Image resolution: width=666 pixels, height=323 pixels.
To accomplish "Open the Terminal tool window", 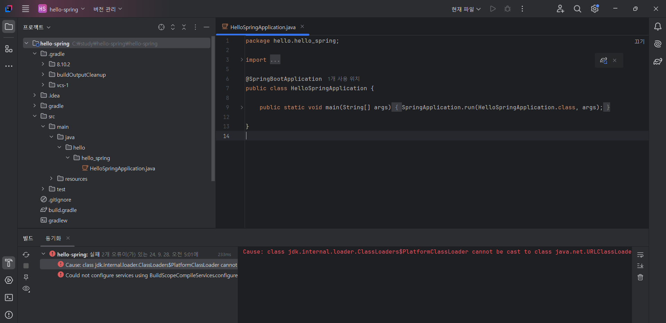I will [x=9, y=298].
